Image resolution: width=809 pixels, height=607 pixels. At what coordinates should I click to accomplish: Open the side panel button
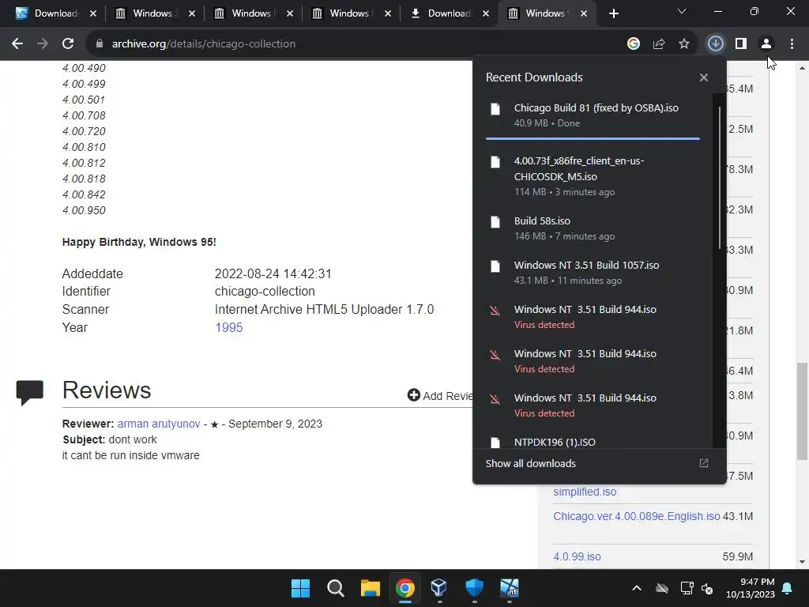[x=741, y=44]
